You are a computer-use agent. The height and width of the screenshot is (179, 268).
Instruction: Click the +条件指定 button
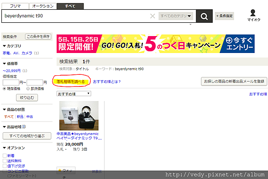(x=224, y=16)
